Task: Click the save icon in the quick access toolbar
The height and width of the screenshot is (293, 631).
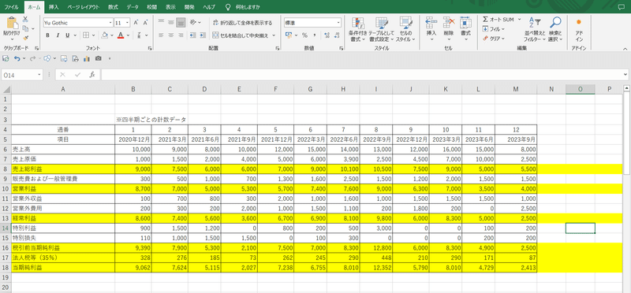Action: pos(6,59)
